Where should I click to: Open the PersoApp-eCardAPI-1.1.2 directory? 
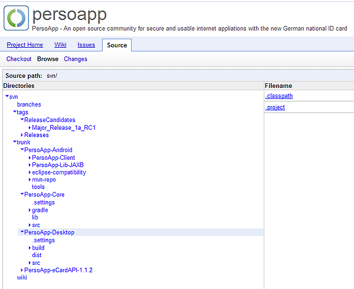coord(58,270)
